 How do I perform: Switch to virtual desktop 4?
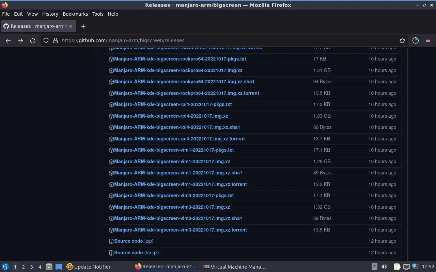coord(40,267)
